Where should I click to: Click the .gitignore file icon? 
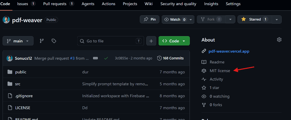tap(10, 96)
